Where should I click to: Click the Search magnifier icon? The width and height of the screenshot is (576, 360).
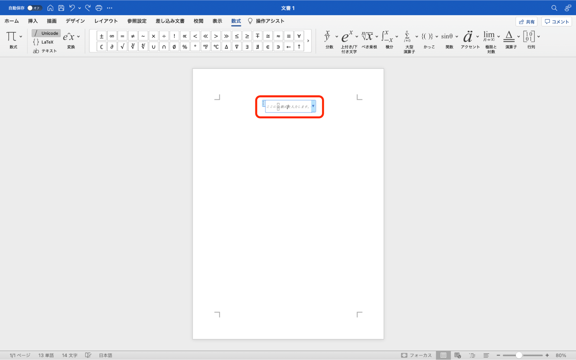click(554, 8)
